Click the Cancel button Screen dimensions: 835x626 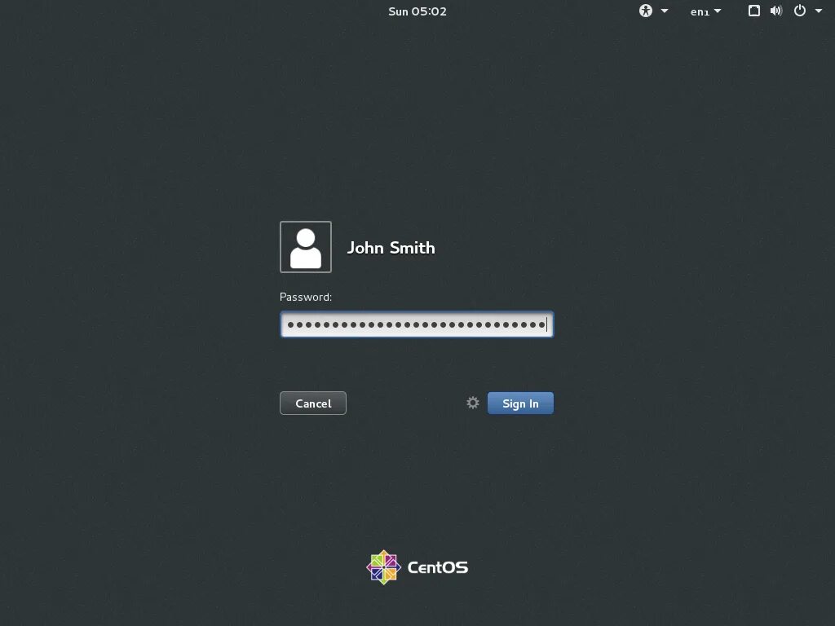(x=313, y=403)
